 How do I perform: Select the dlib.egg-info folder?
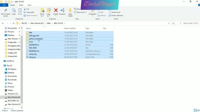[x=69, y=36]
